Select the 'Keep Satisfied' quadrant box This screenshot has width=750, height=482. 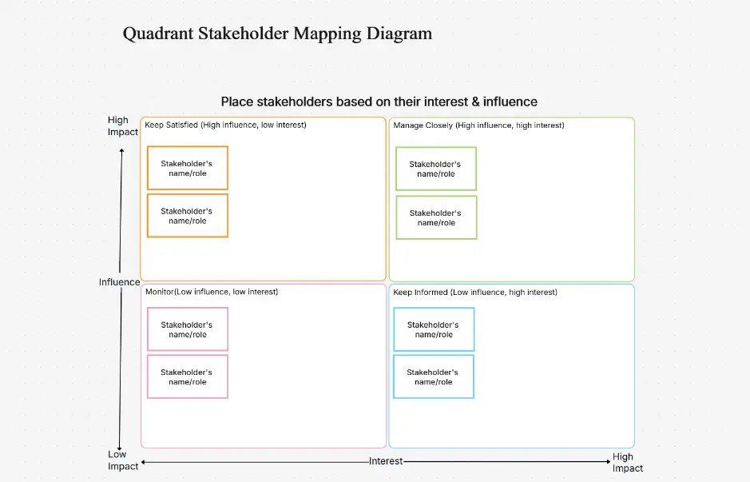coord(304,256)
